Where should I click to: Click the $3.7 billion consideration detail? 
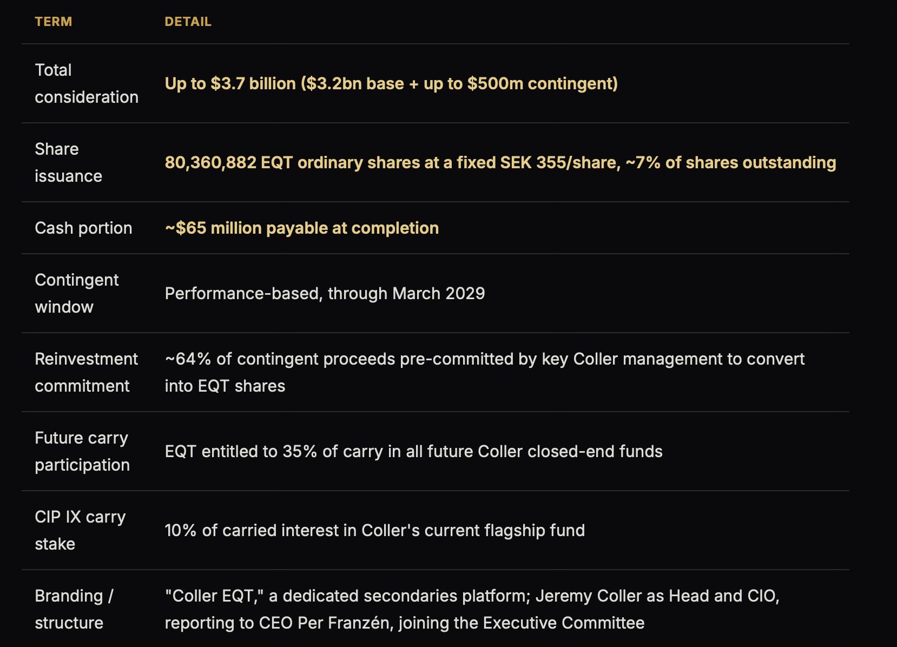pos(391,83)
